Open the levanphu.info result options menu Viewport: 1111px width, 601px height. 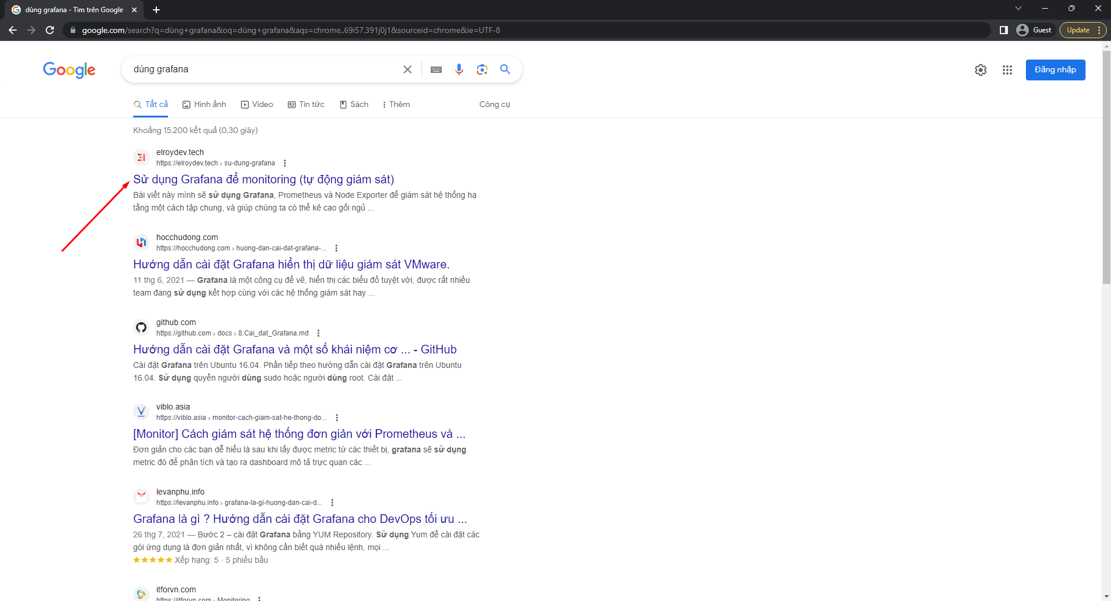click(332, 503)
